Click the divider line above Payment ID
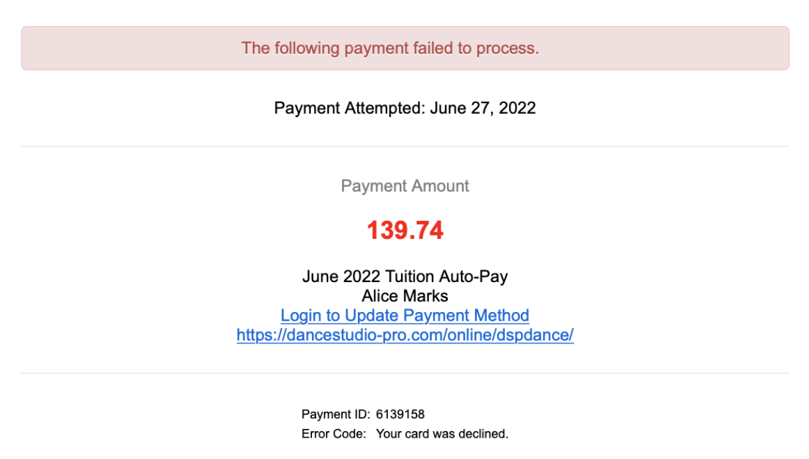This screenshot has height=459, width=809. (x=404, y=373)
